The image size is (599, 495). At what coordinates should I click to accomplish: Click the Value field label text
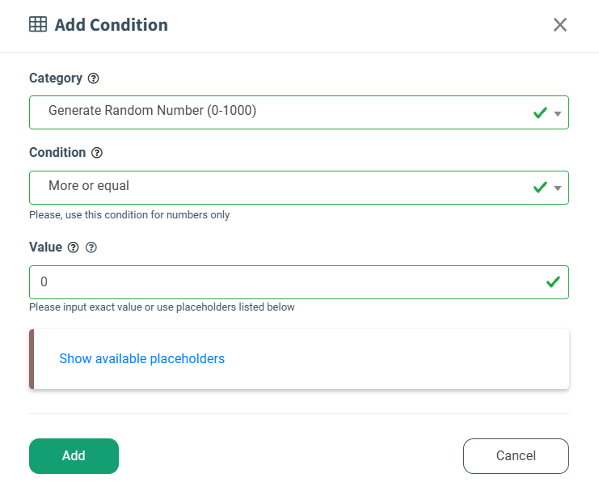45,247
